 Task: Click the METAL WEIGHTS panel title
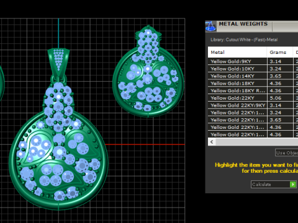click(x=243, y=24)
